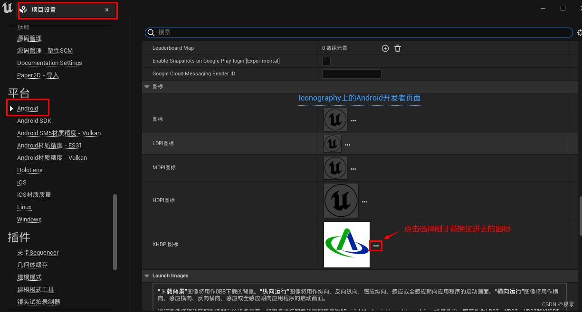
Task: Enable Snapshots on Google Play login
Action: [x=326, y=61]
